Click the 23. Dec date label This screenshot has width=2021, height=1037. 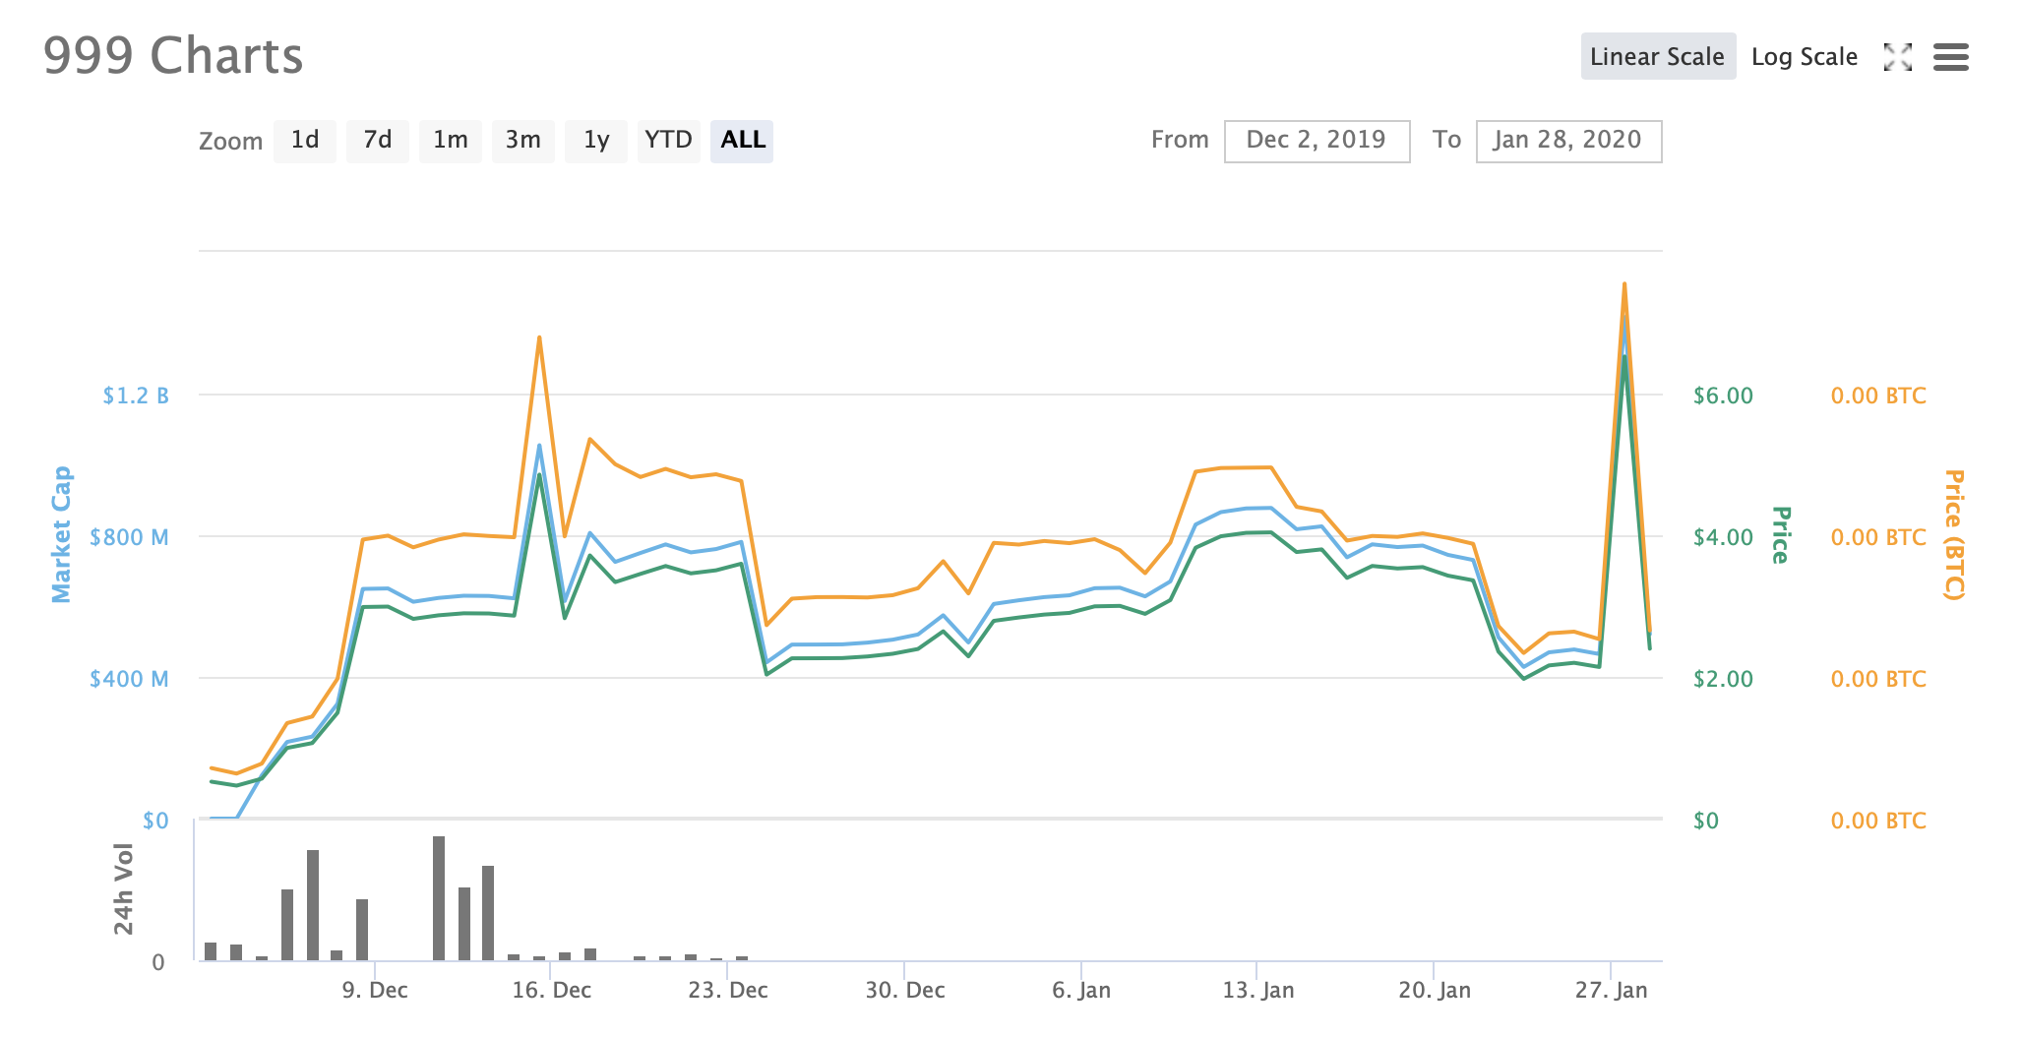click(x=728, y=990)
